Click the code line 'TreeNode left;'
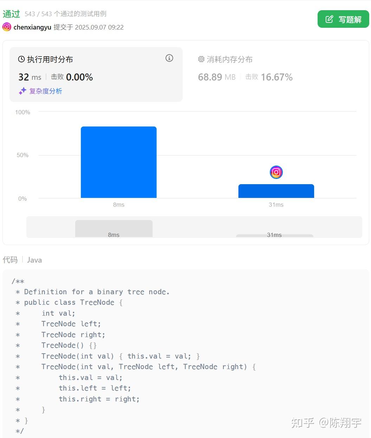 (71, 324)
